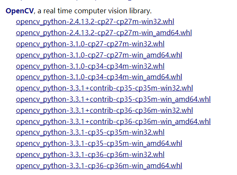Click opencv_python-3.3.1-cp35-cp35m-win32.whl
This screenshot has width=237, height=175.
point(90,133)
